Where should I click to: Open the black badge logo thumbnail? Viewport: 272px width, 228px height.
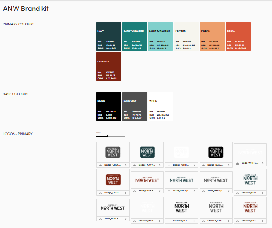click(x=216, y=152)
